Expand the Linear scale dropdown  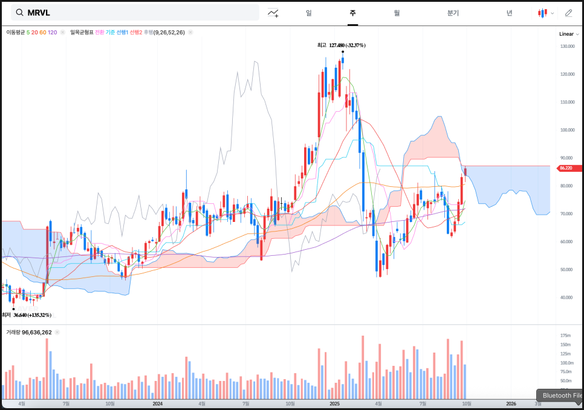tap(568, 34)
